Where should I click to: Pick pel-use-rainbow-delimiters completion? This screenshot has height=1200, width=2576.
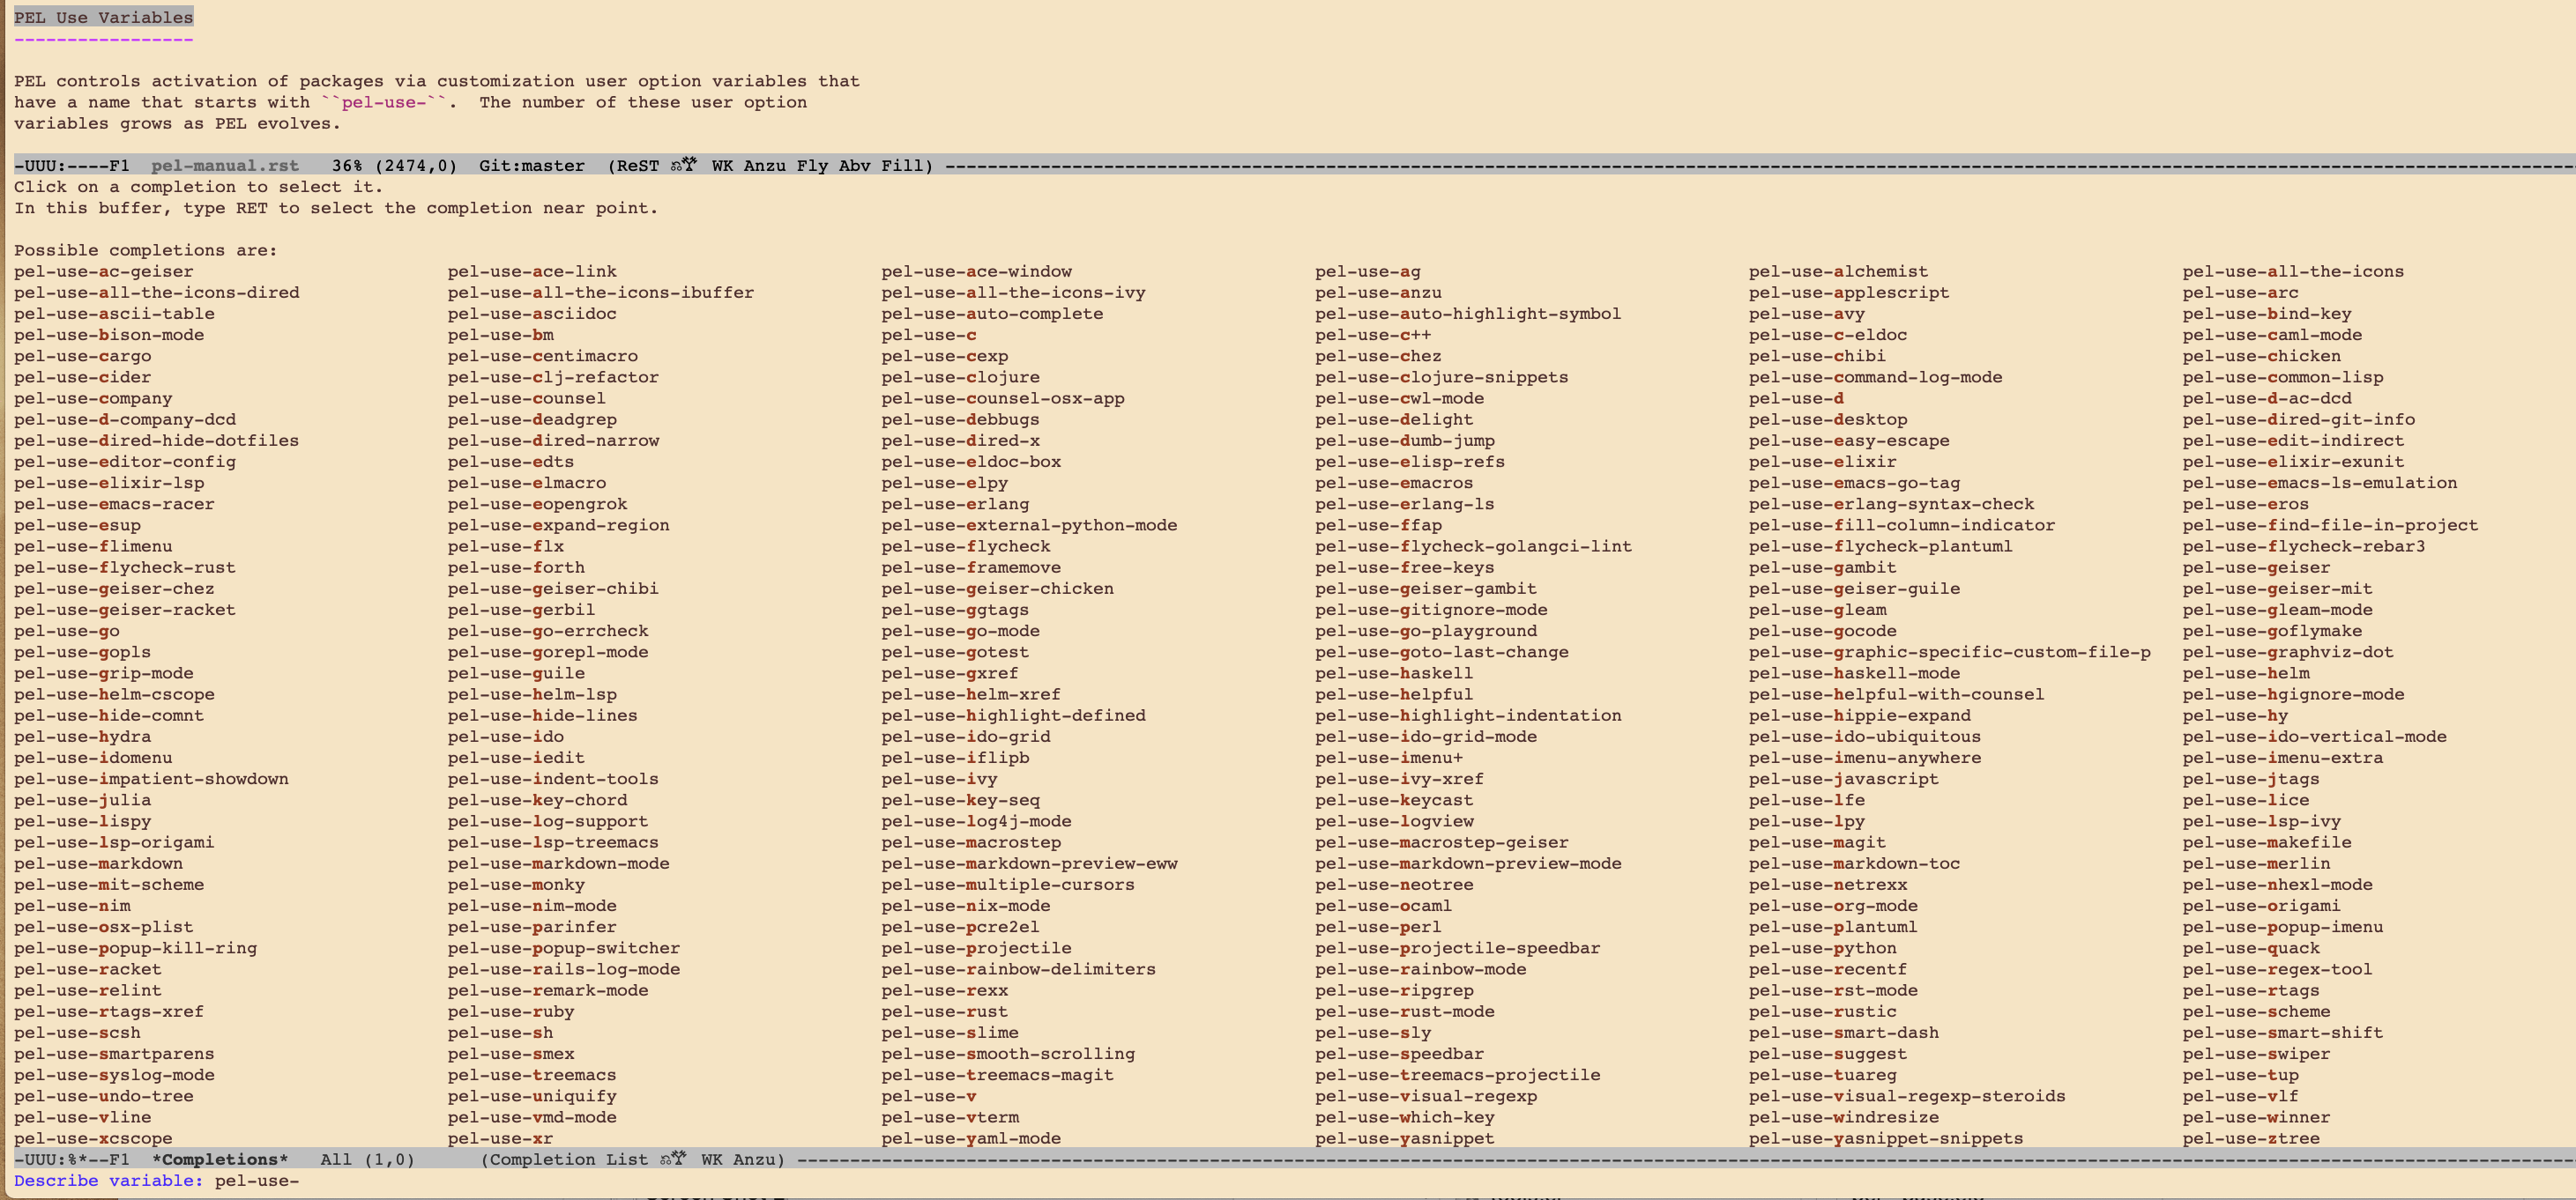coord(1018,969)
